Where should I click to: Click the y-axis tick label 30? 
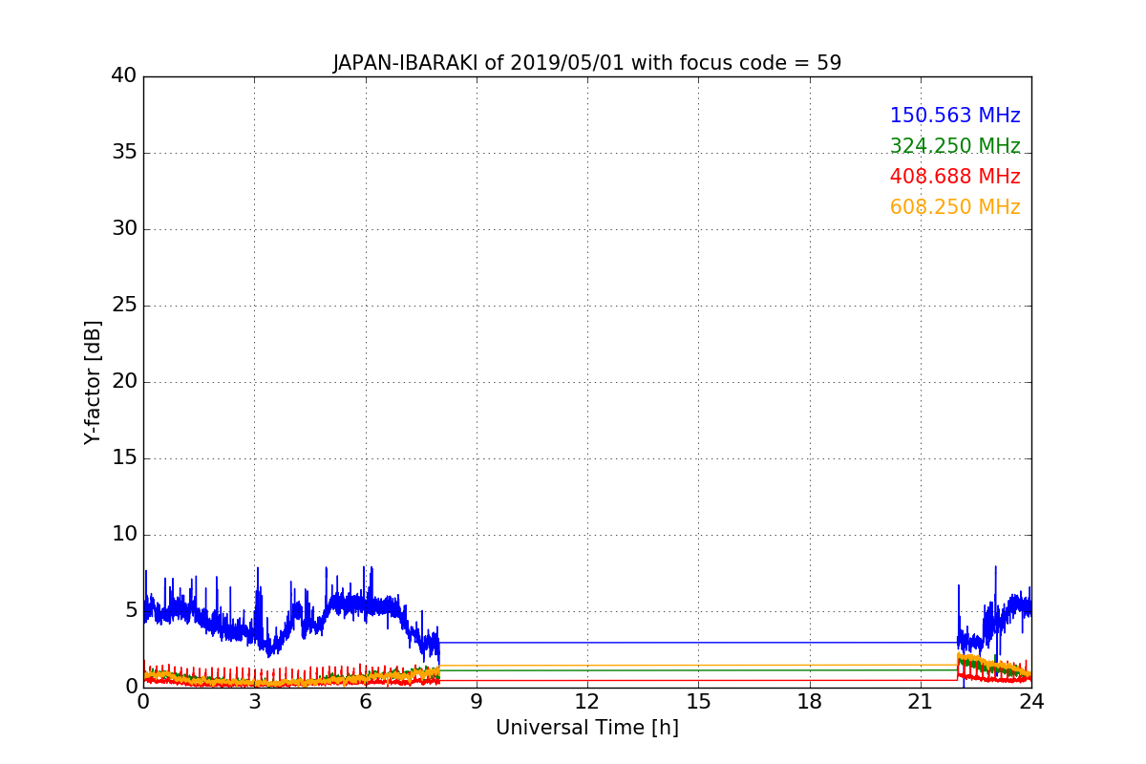click(x=124, y=228)
